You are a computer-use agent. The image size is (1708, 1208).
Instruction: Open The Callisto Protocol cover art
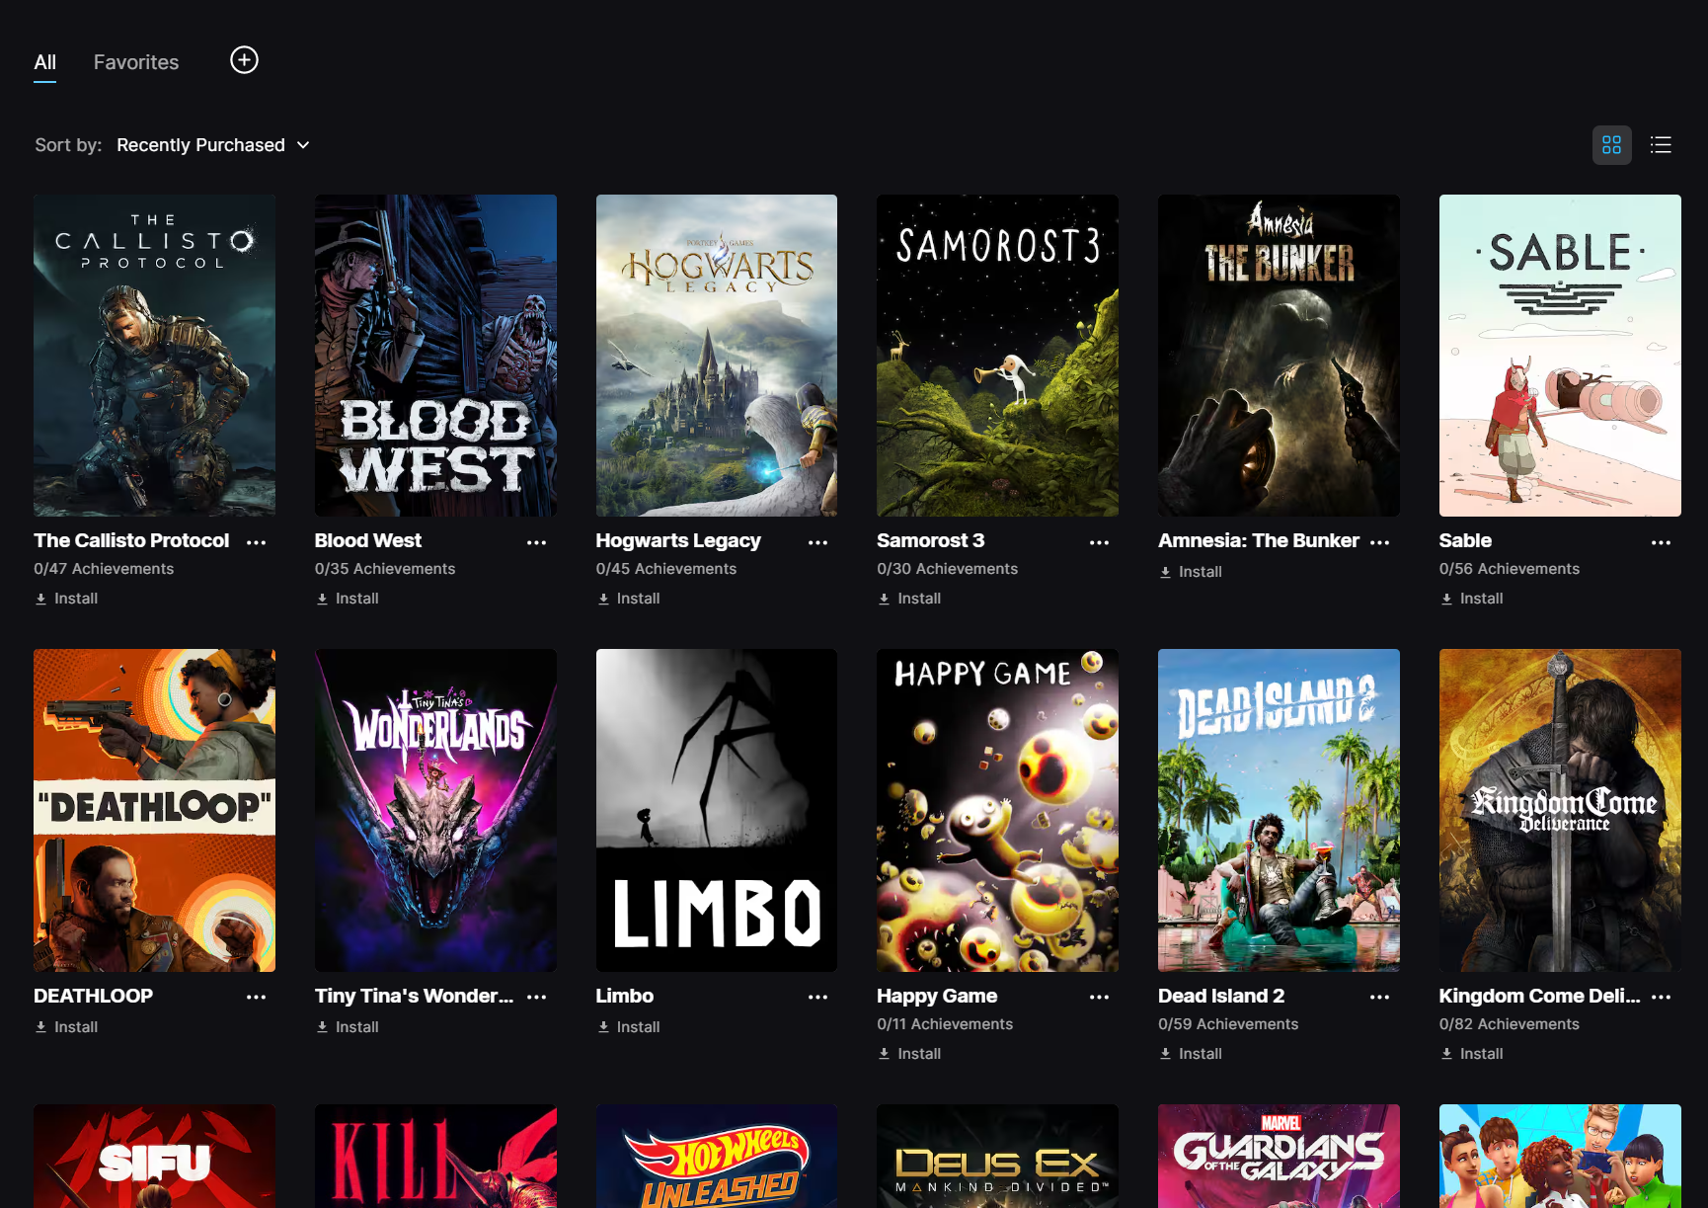point(154,356)
